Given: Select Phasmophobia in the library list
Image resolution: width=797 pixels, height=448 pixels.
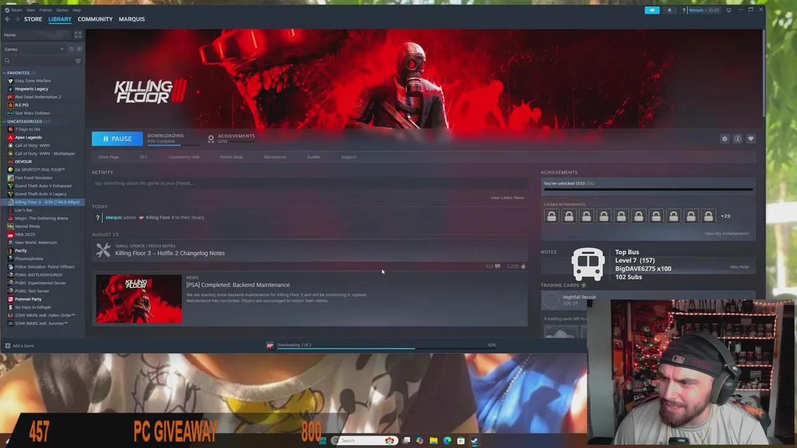Looking at the screenshot, I should 29,259.
